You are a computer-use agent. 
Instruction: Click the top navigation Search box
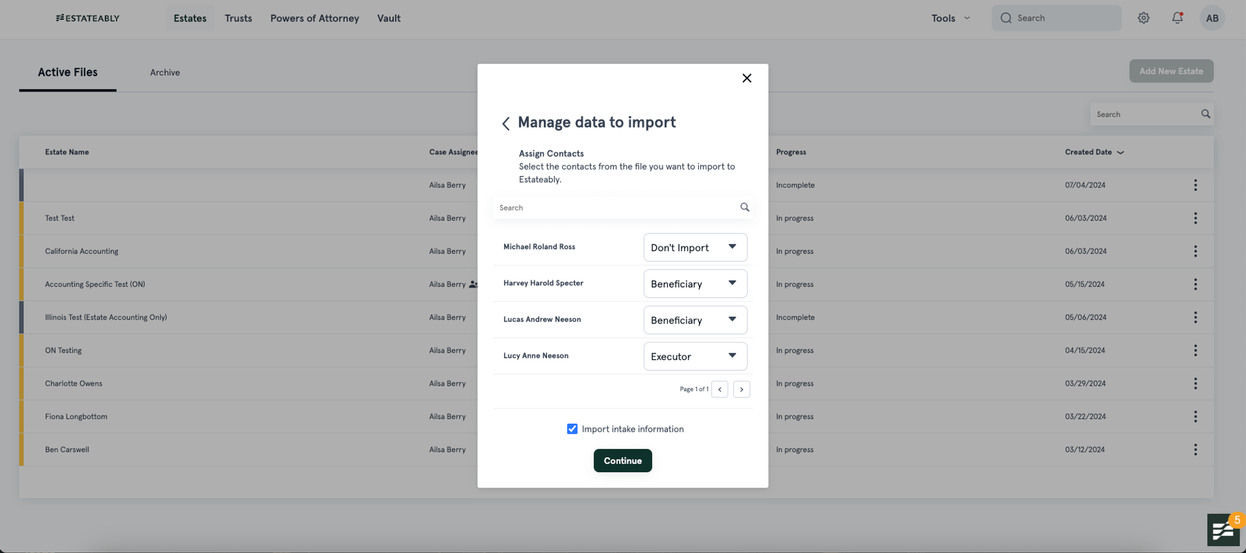click(1057, 18)
